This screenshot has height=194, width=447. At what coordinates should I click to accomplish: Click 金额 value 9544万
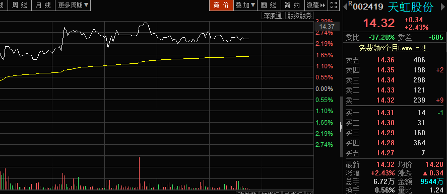(x=432, y=181)
